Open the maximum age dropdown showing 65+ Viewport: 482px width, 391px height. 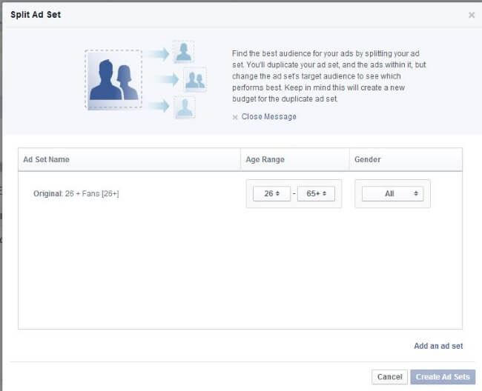click(x=316, y=193)
